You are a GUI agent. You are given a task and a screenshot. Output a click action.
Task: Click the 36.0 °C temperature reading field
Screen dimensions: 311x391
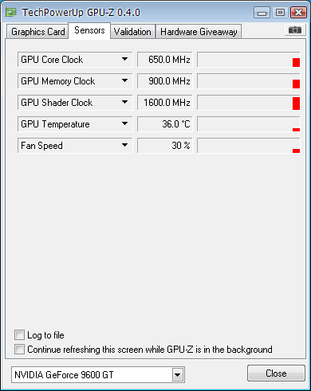pyautogui.click(x=165, y=124)
